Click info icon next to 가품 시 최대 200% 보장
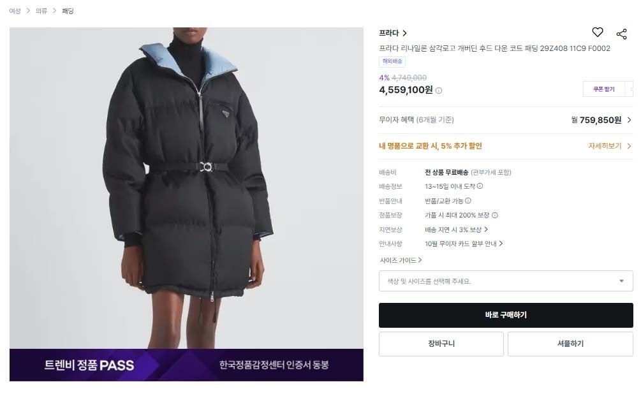The image size is (641, 396). (495, 215)
